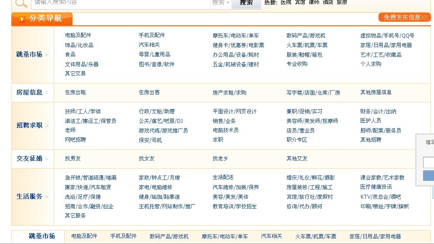Click the 搜索 button
Image resolution: width=434 pixels, height=244 pixels.
pos(246,3)
